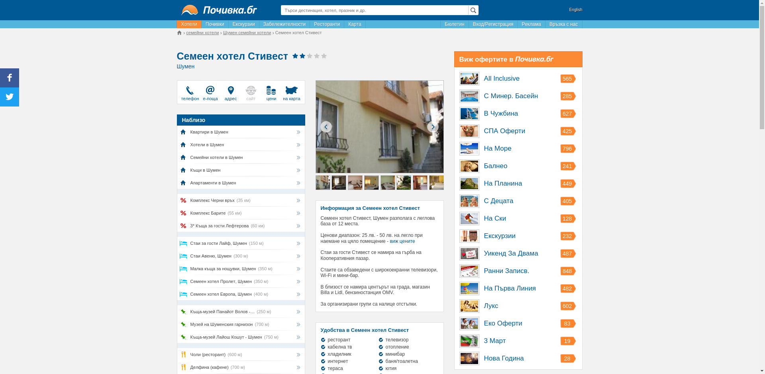Click the е-поща email icon
765x374 pixels.
tap(210, 91)
